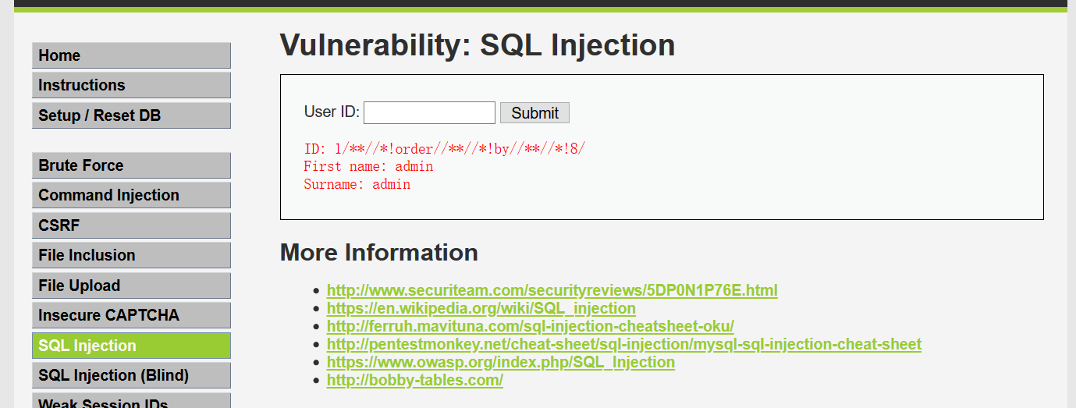Visit the OWASP SQL_Injection link
The height and width of the screenshot is (408, 1076).
(x=500, y=362)
